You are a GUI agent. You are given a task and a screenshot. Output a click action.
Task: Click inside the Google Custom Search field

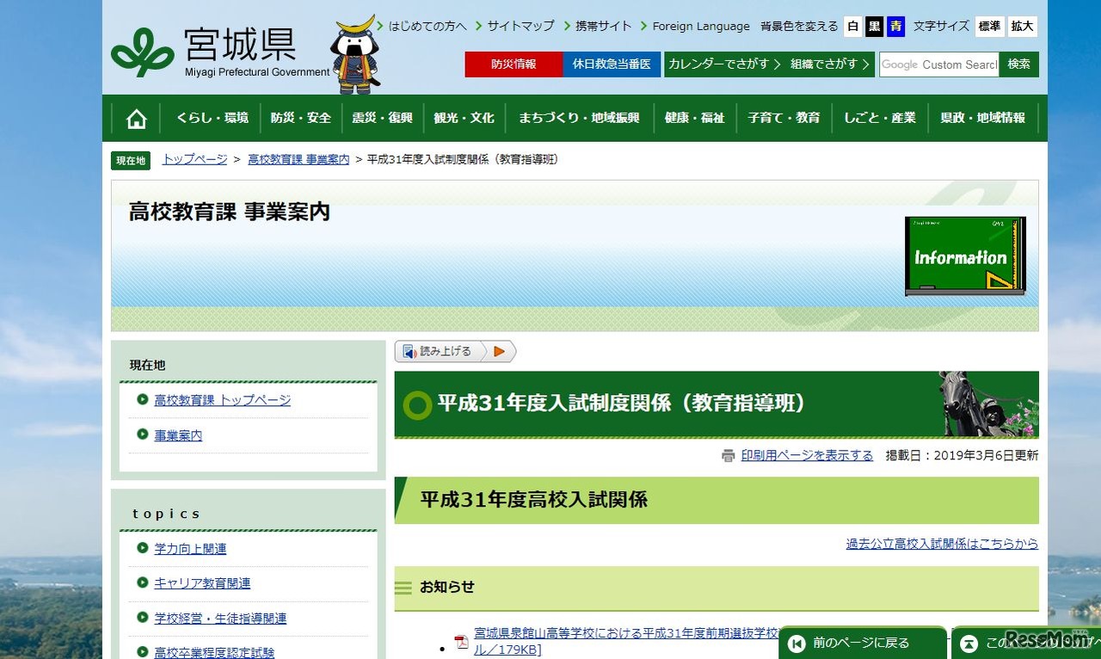(938, 64)
